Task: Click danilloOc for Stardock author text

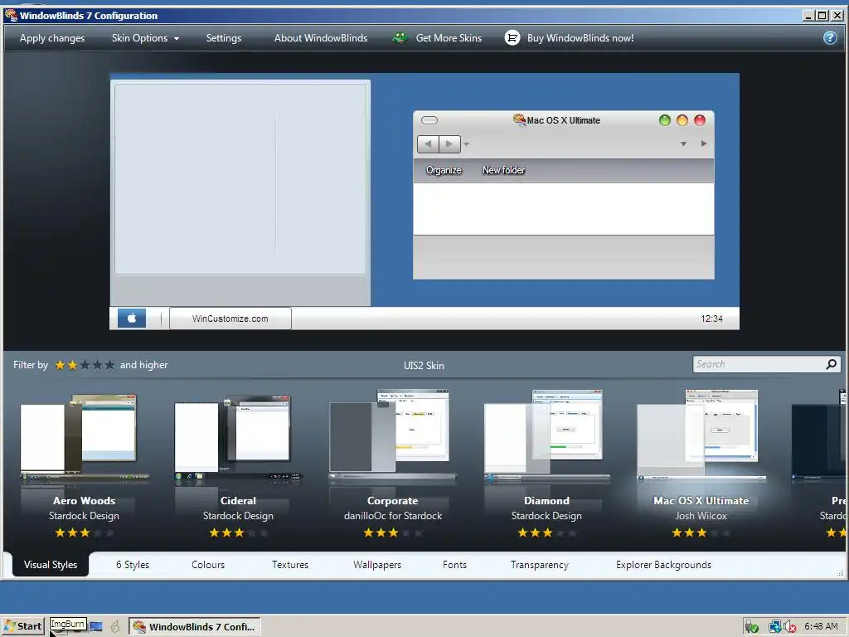Action: [392, 516]
